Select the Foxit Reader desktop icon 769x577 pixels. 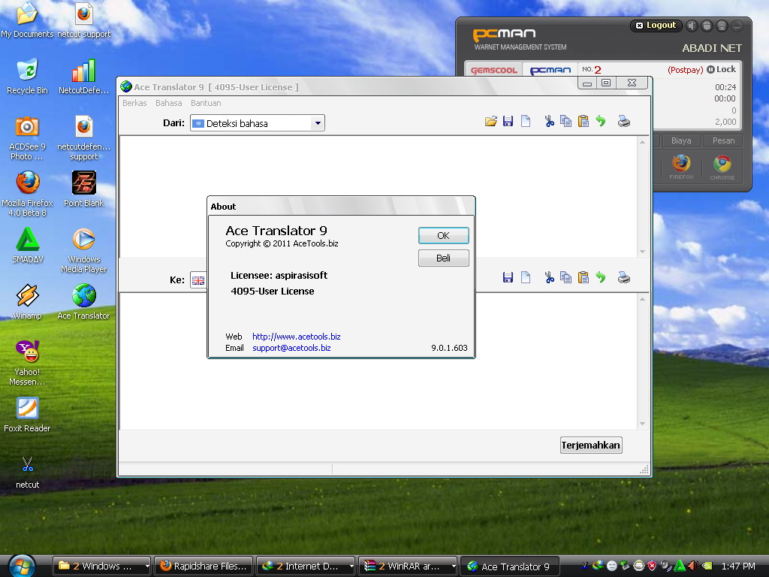[x=28, y=414]
